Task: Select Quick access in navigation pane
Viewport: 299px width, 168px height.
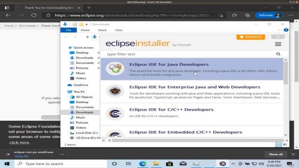Action: [83, 48]
